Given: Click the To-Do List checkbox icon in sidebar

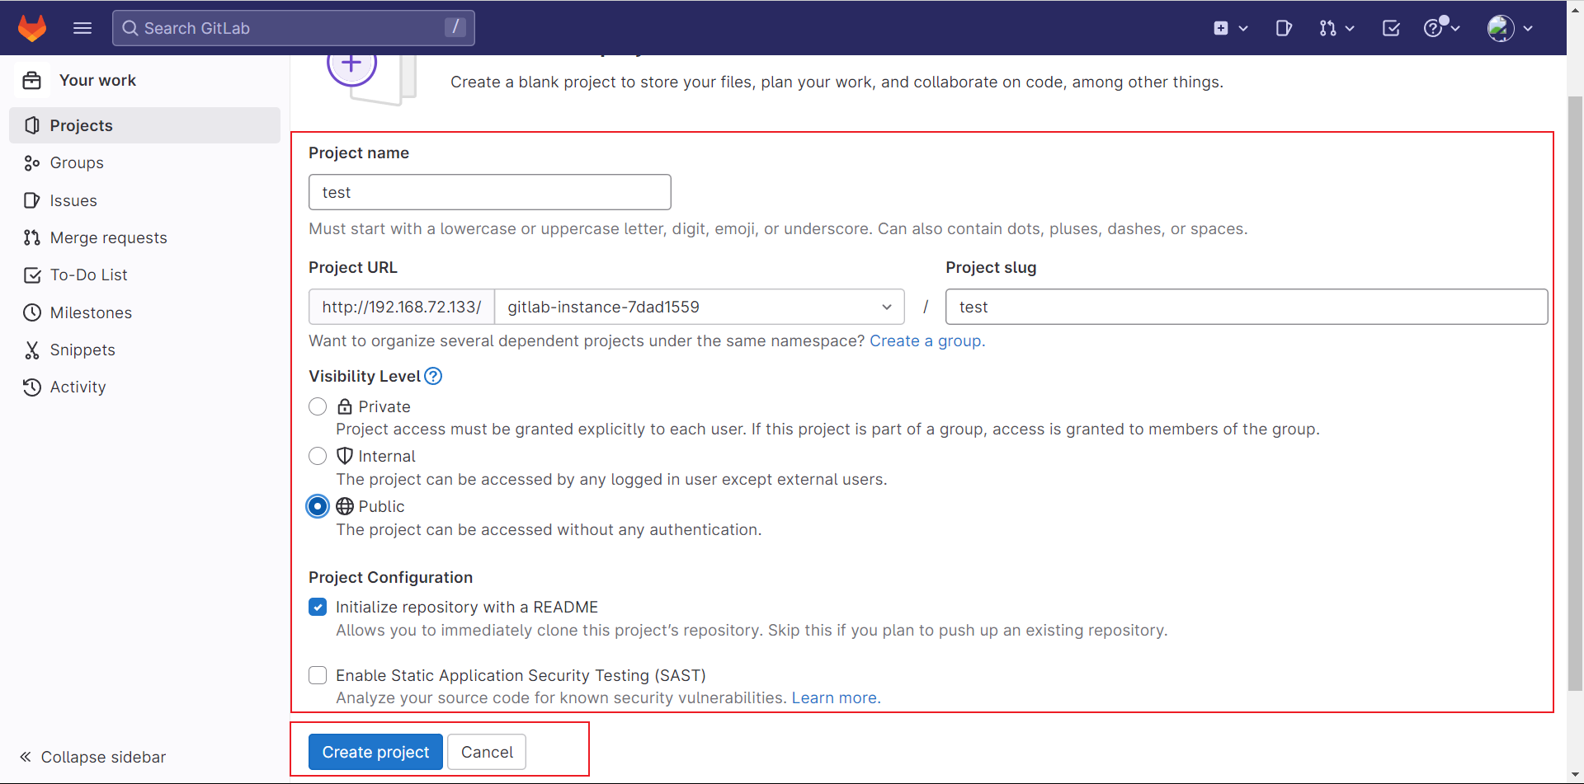Looking at the screenshot, I should click(32, 275).
